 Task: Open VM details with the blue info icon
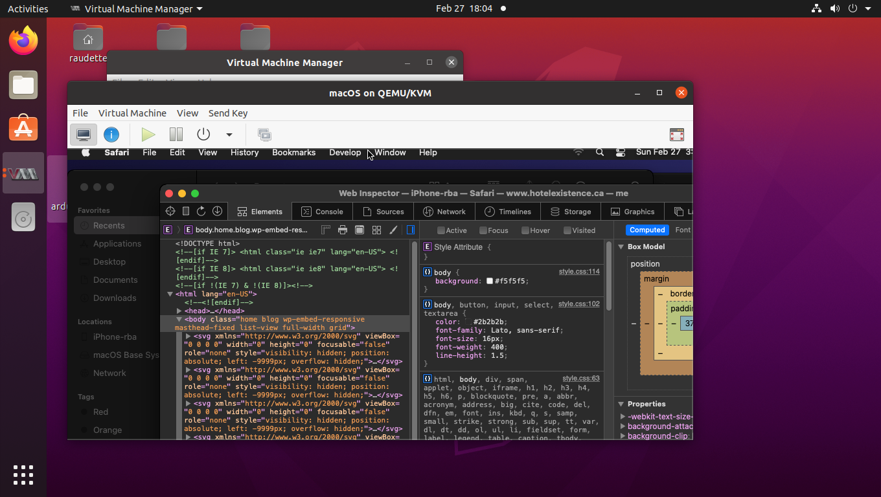pyautogui.click(x=111, y=134)
